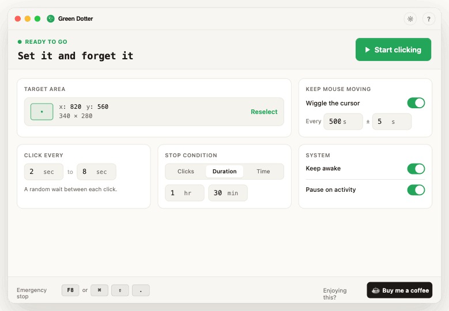
Task: Click the 'Enjoying this?' text
Action: pyautogui.click(x=335, y=294)
